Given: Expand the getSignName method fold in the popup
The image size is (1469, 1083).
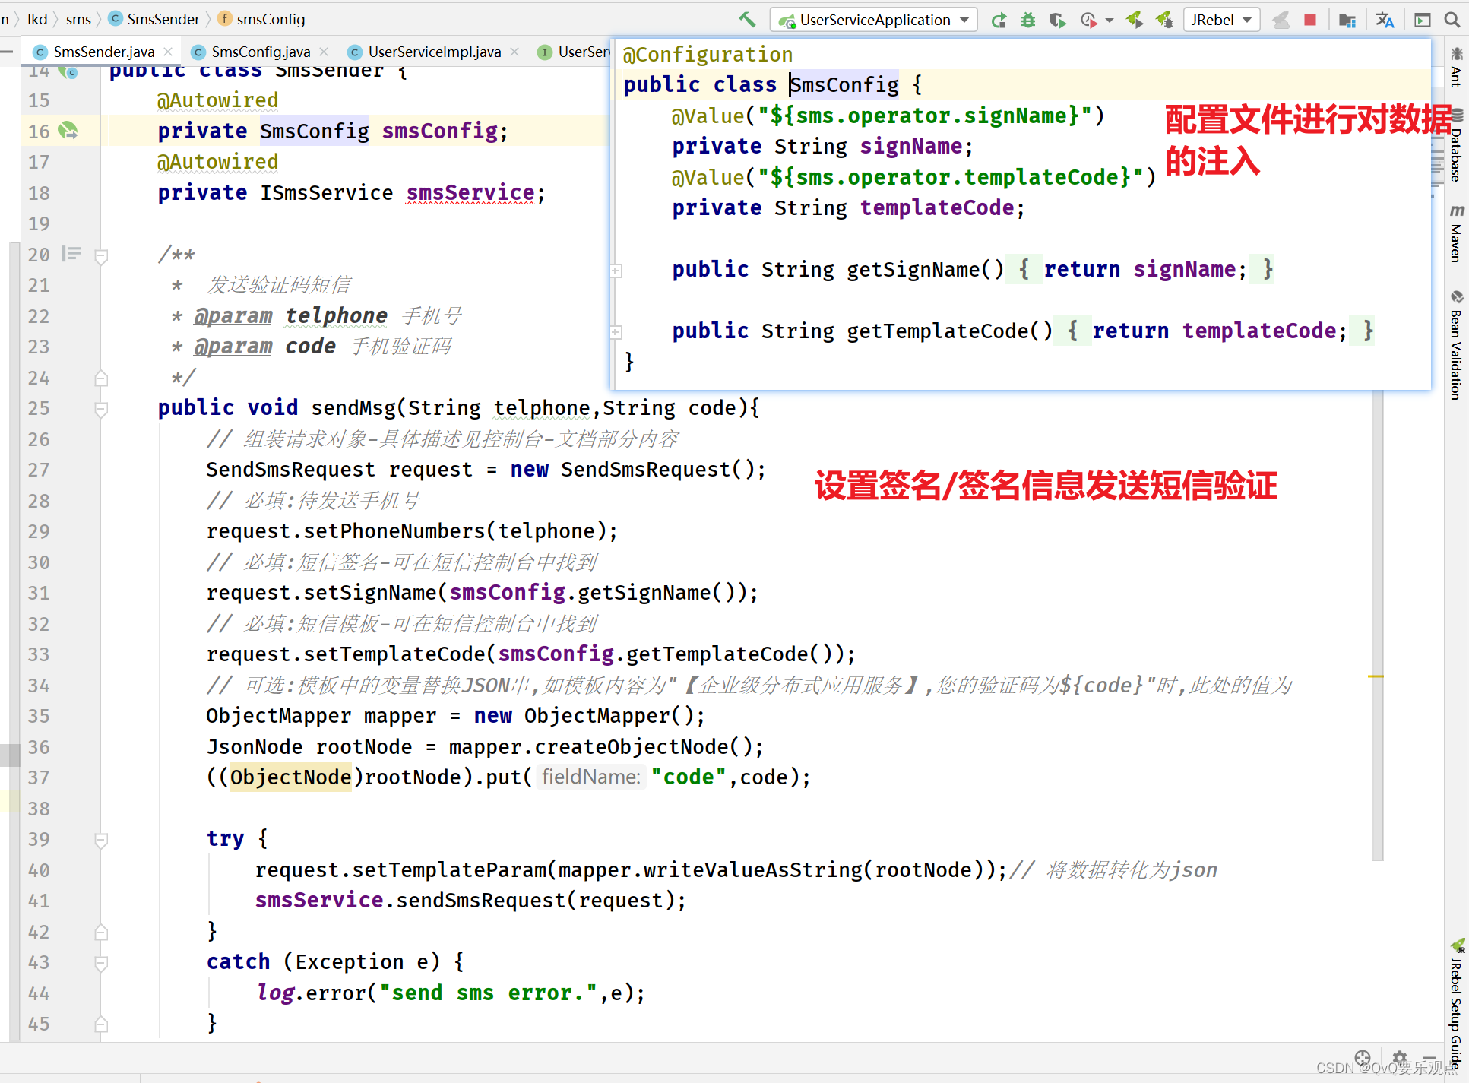Looking at the screenshot, I should tap(616, 271).
